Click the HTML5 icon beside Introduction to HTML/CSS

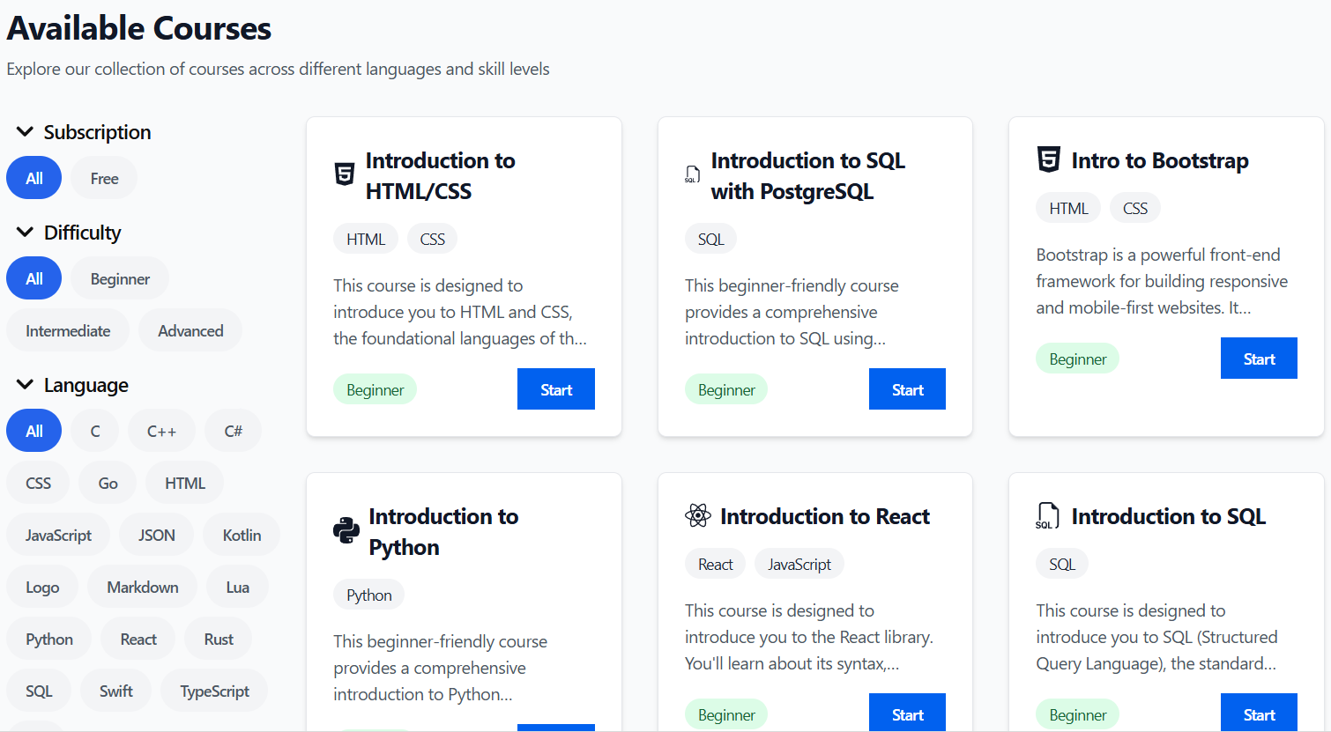pos(345,174)
